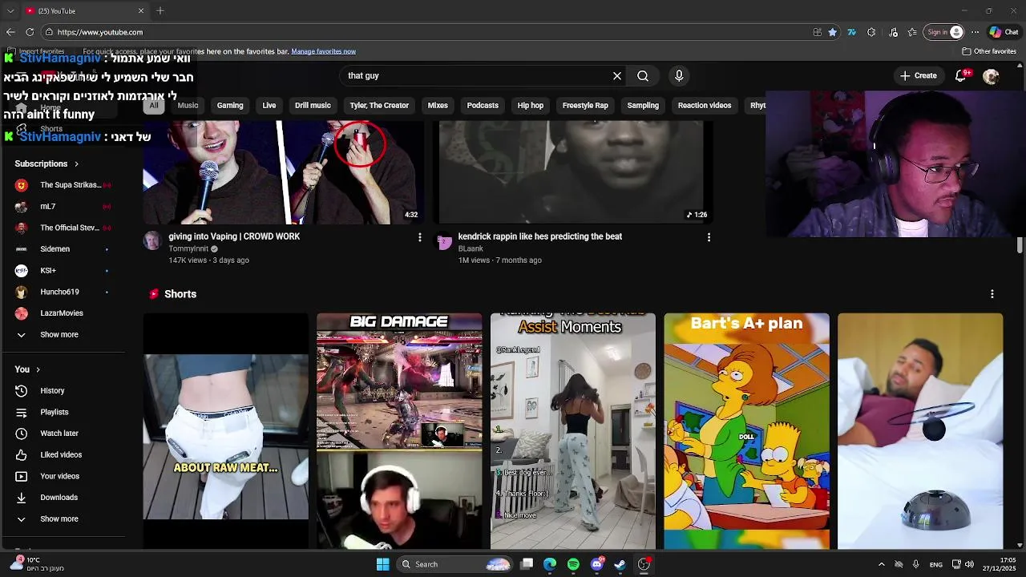Refresh the page with the reload icon
Viewport: 1026px width, 577px height.
pyautogui.click(x=30, y=32)
